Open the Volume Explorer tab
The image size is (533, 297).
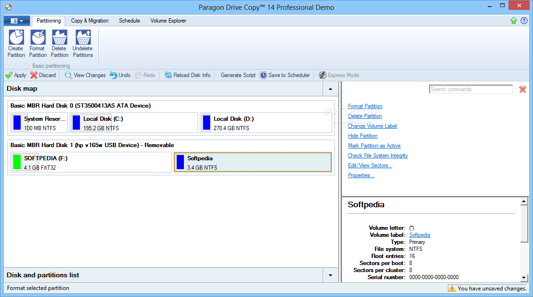168,21
